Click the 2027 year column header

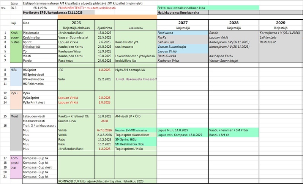pos(183,23)
